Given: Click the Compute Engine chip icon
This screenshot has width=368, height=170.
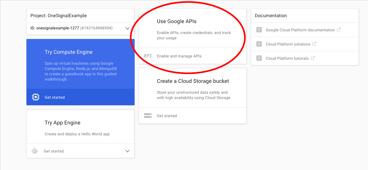Looking at the screenshot, I should click(35, 97).
